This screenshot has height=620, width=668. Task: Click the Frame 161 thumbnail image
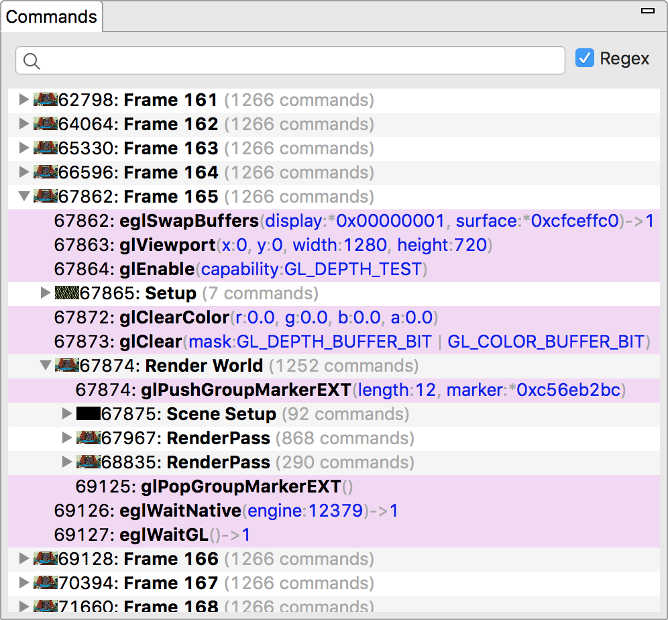point(45,100)
